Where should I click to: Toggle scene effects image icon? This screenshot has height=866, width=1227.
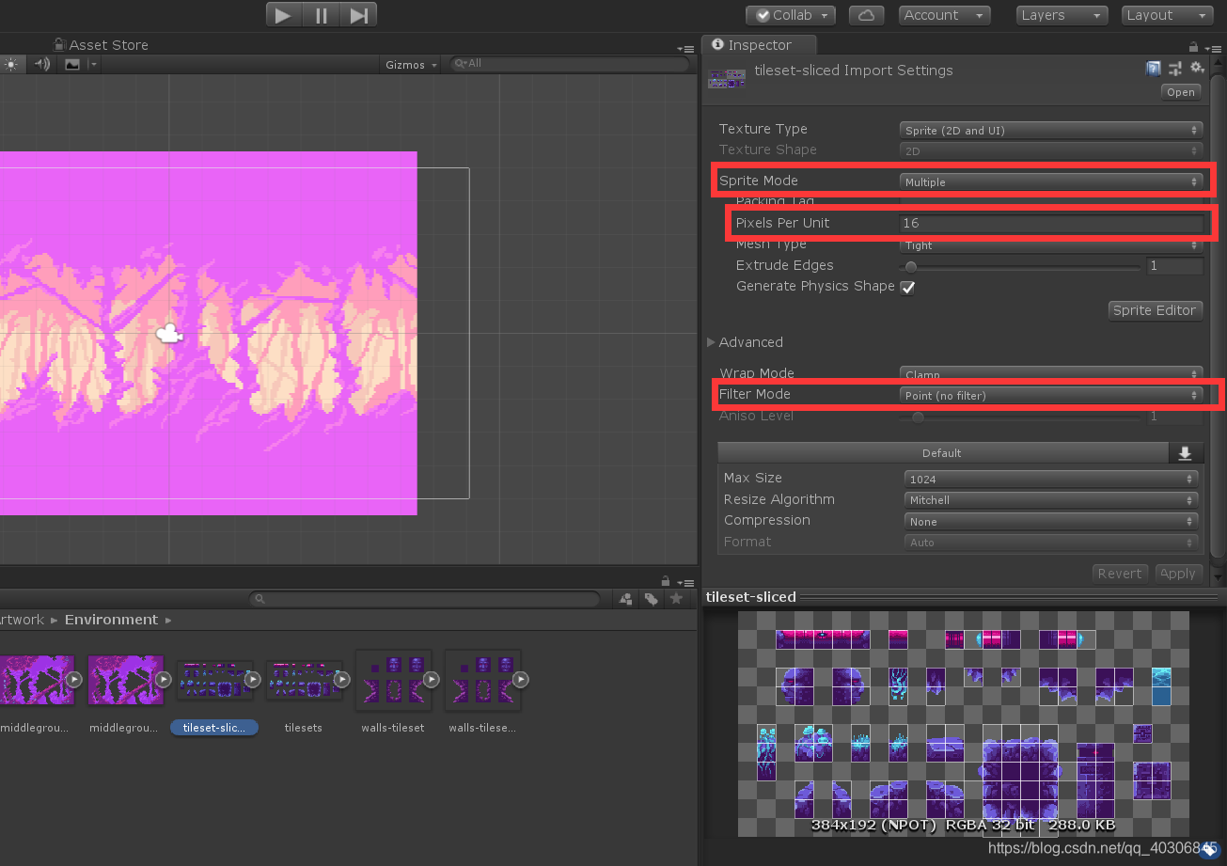(72, 64)
